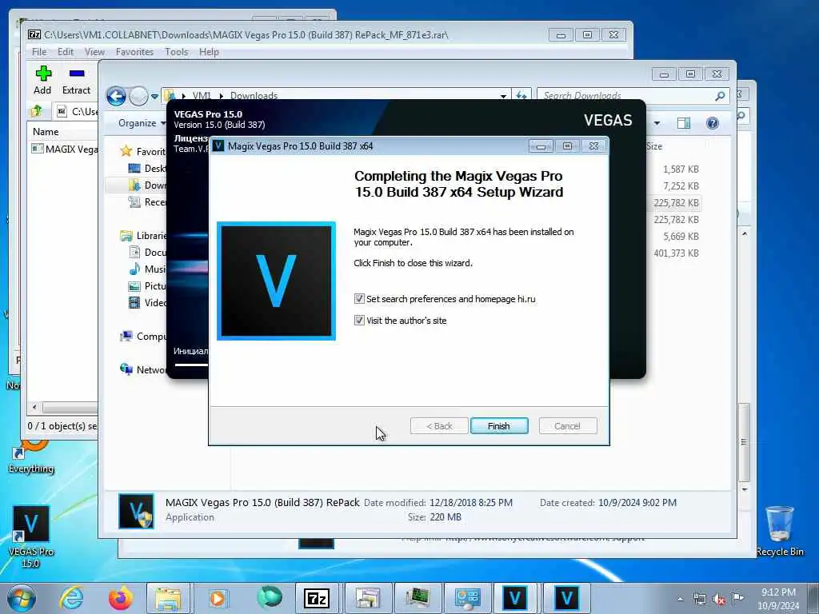819x614 pixels.
Task: Select the Pictures library
Action: tap(147, 285)
